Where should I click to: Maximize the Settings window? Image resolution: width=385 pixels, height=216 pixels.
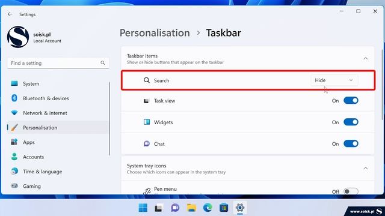(359, 11)
